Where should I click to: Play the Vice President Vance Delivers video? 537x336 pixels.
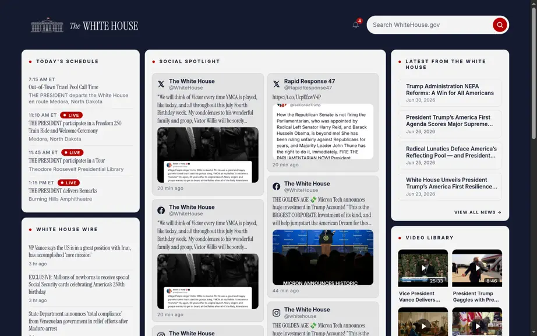click(423, 268)
